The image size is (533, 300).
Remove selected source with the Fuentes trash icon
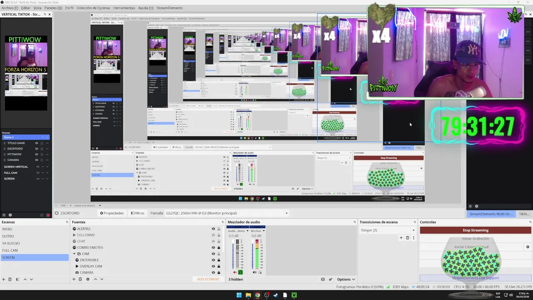[x=80, y=279]
